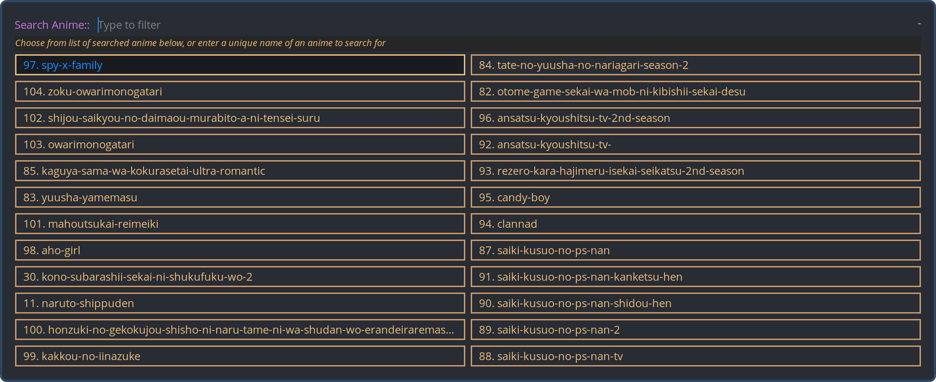Click otome-game-sekai-wa-mob-ni-kibishii-sekai-desu
Image resolution: width=936 pixels, height=382 pixels.
point(696,91)
